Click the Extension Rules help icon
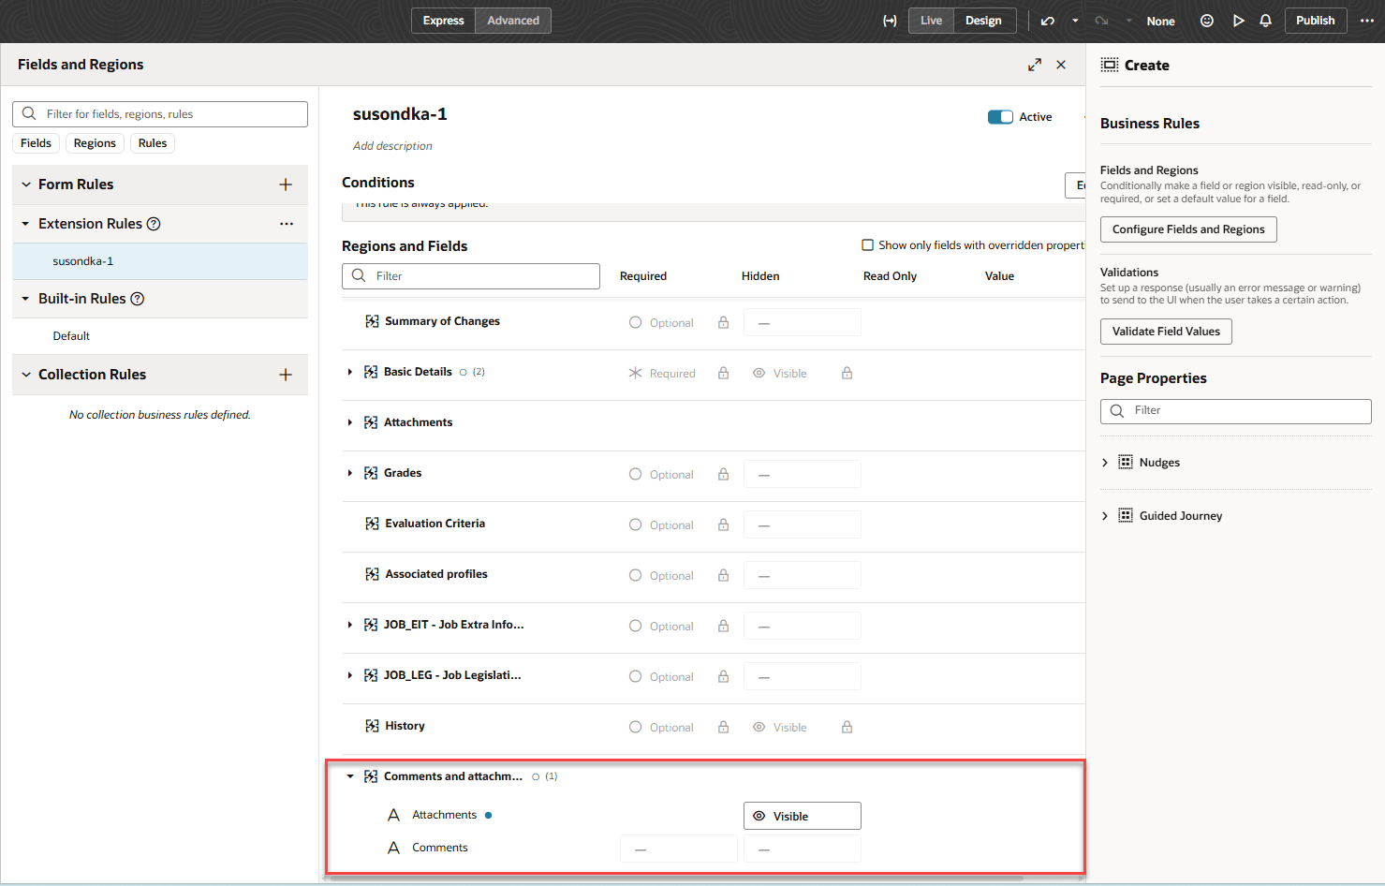This screenshot has height=886, width=1385. (x=154, y=224)
